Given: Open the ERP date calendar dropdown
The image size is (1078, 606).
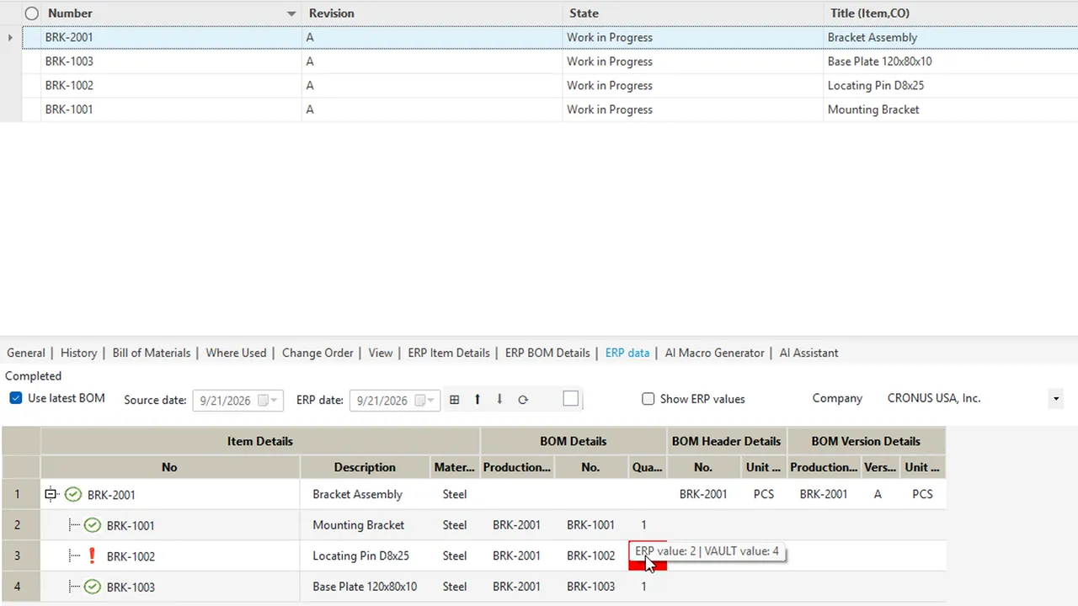Looking at the screenshot, I should [424, 401].
